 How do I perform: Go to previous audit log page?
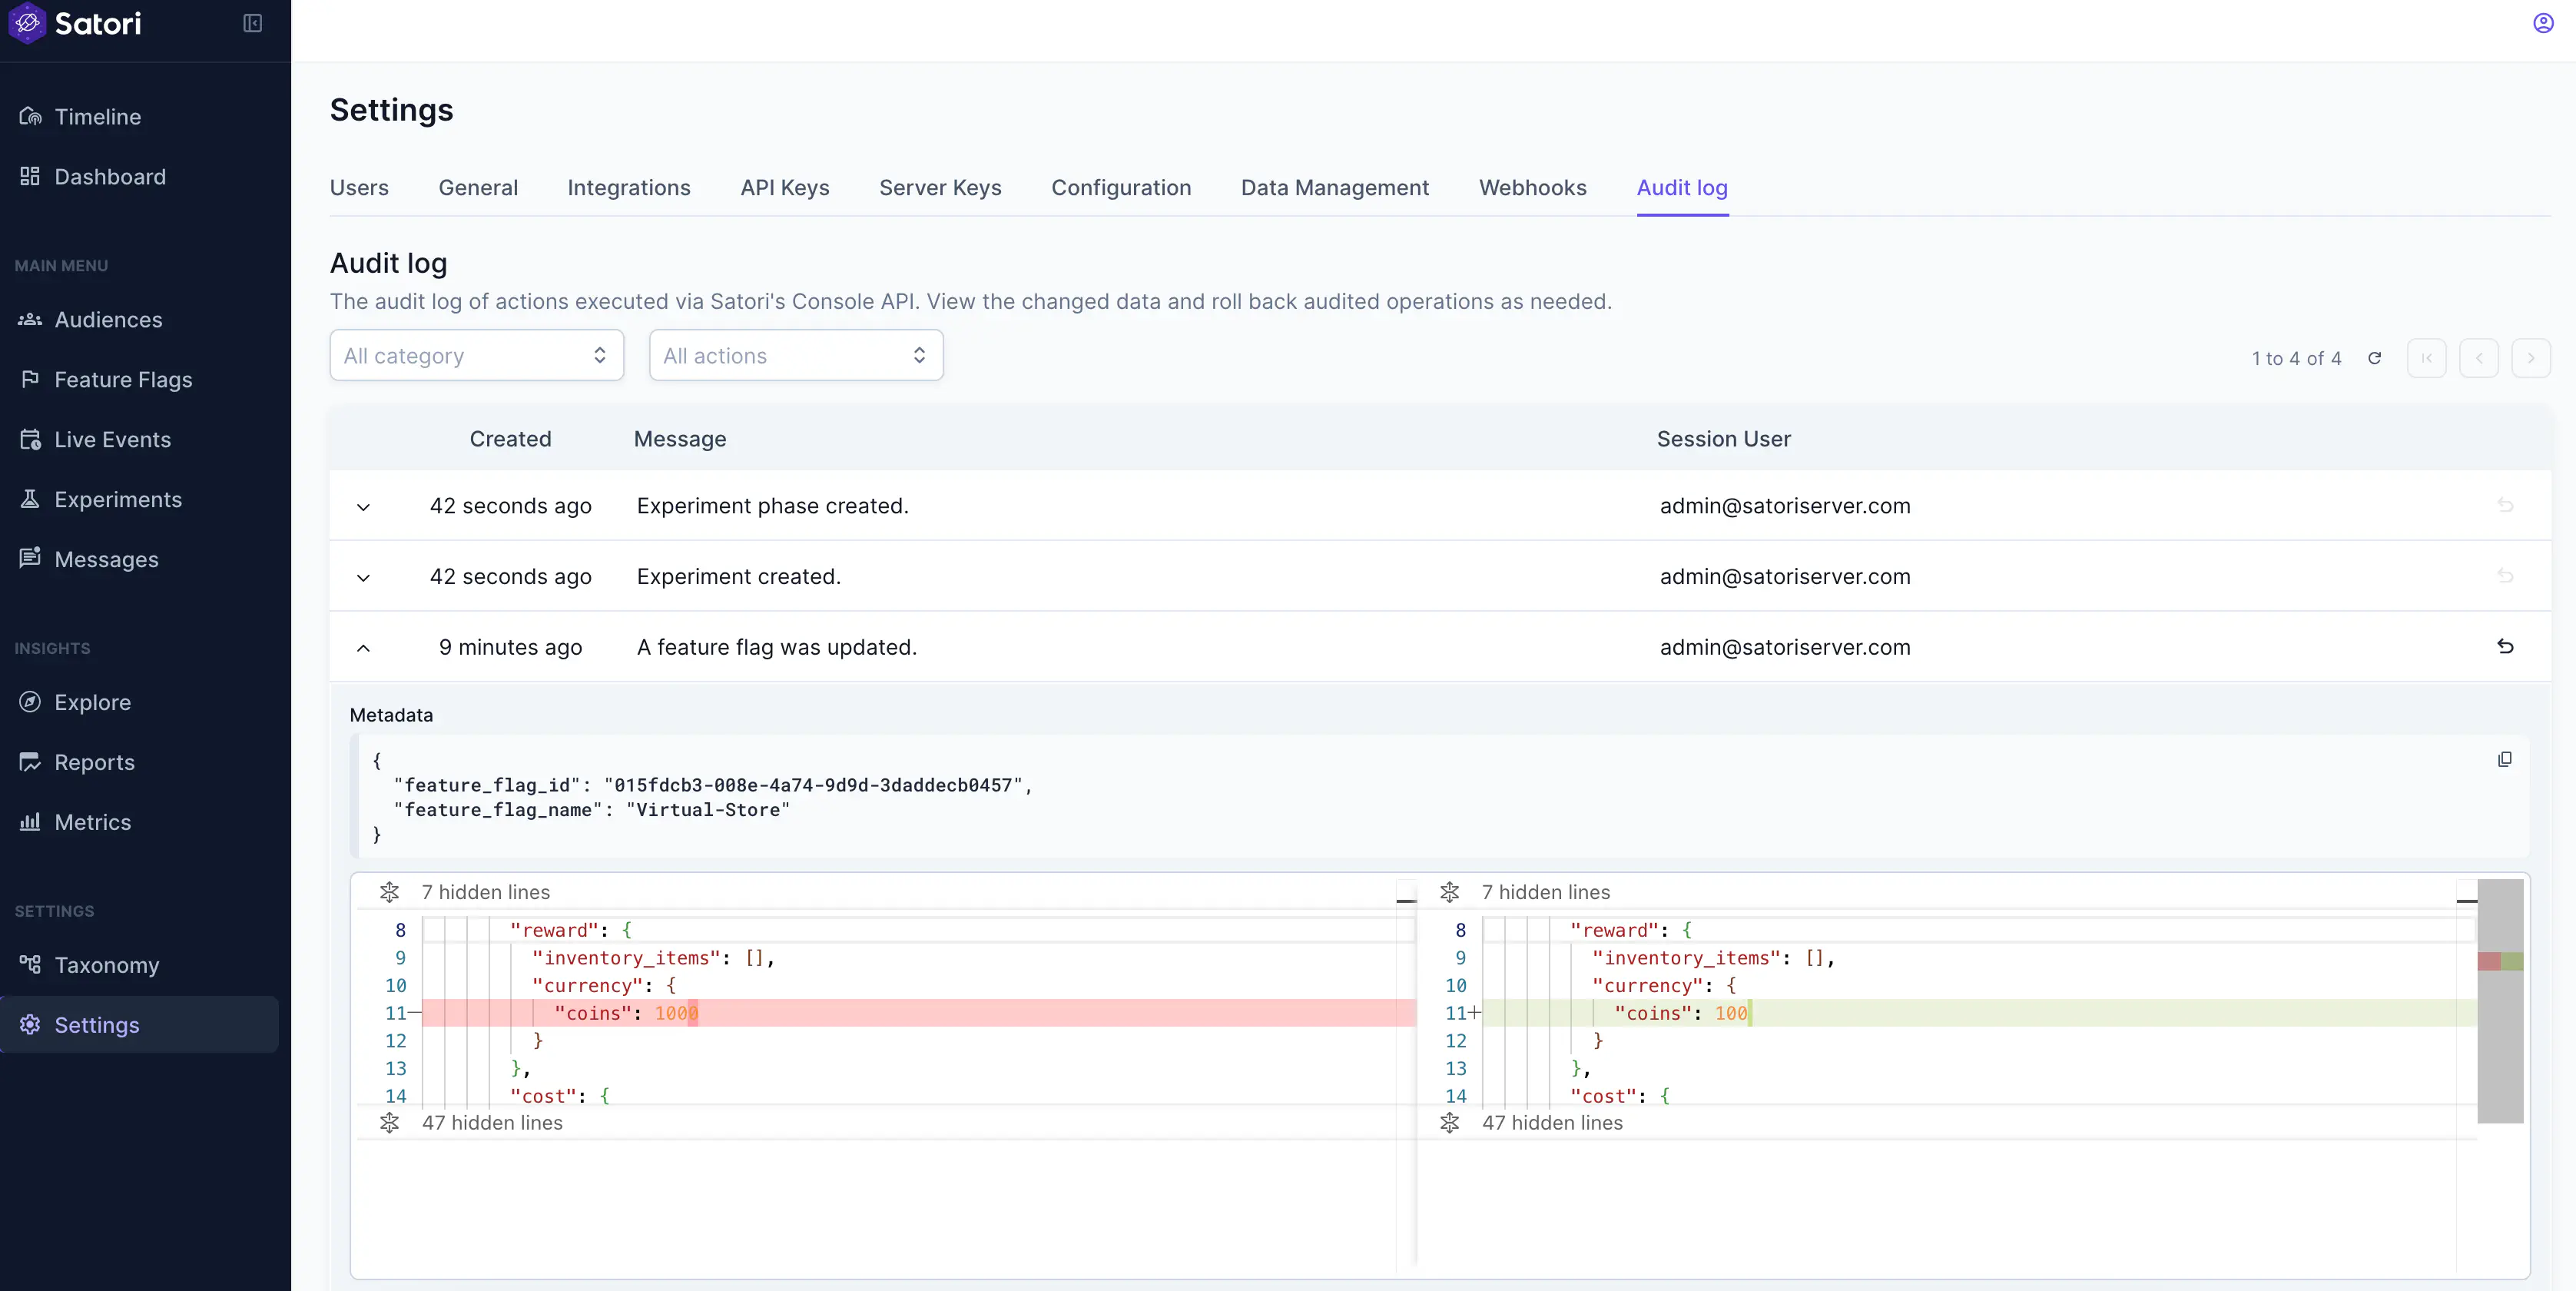2478,358
